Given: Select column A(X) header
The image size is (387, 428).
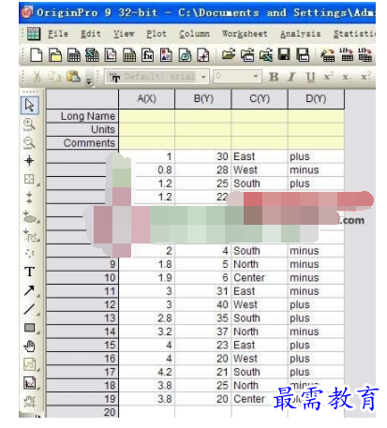Looking at the screenshot, I should click(x=147, y=99).
